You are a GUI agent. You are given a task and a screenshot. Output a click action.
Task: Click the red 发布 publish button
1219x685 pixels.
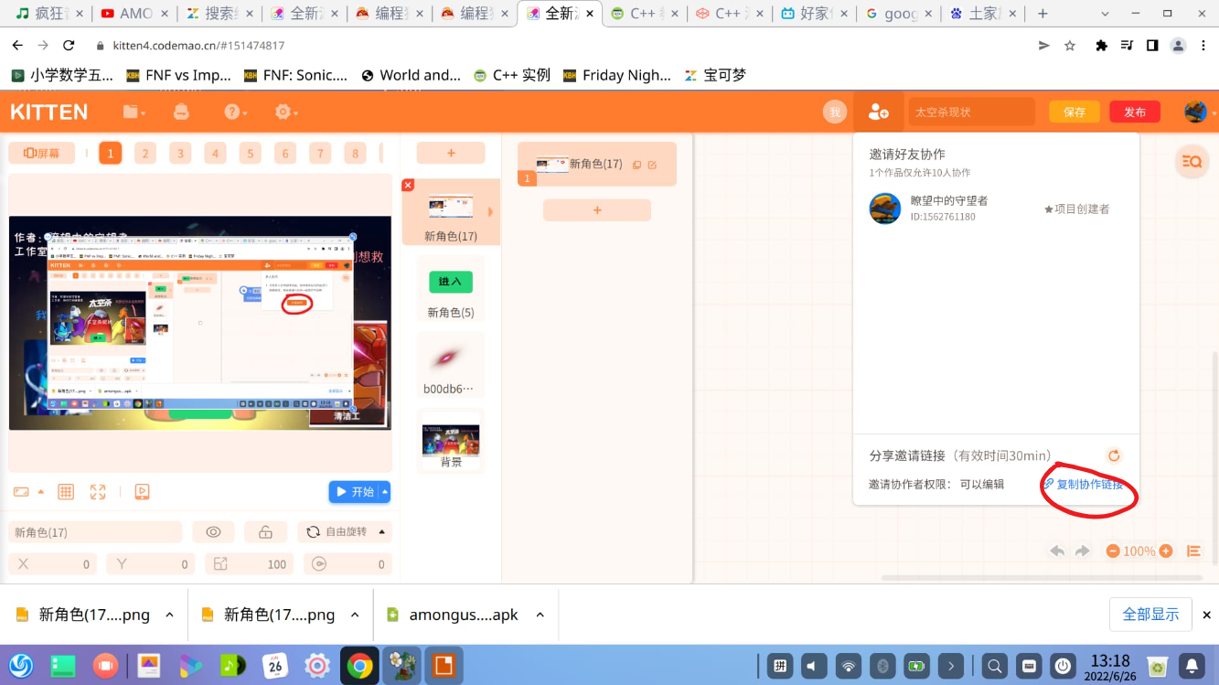point(1135,112)
